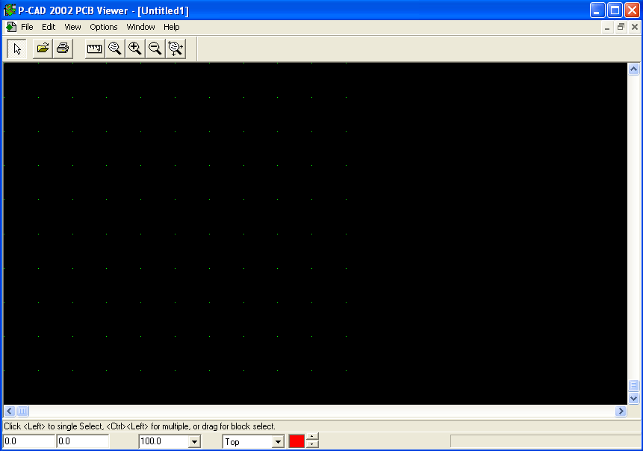
Task: Click the horizontal scrollbar left arrow
Action: click(10, 411)
